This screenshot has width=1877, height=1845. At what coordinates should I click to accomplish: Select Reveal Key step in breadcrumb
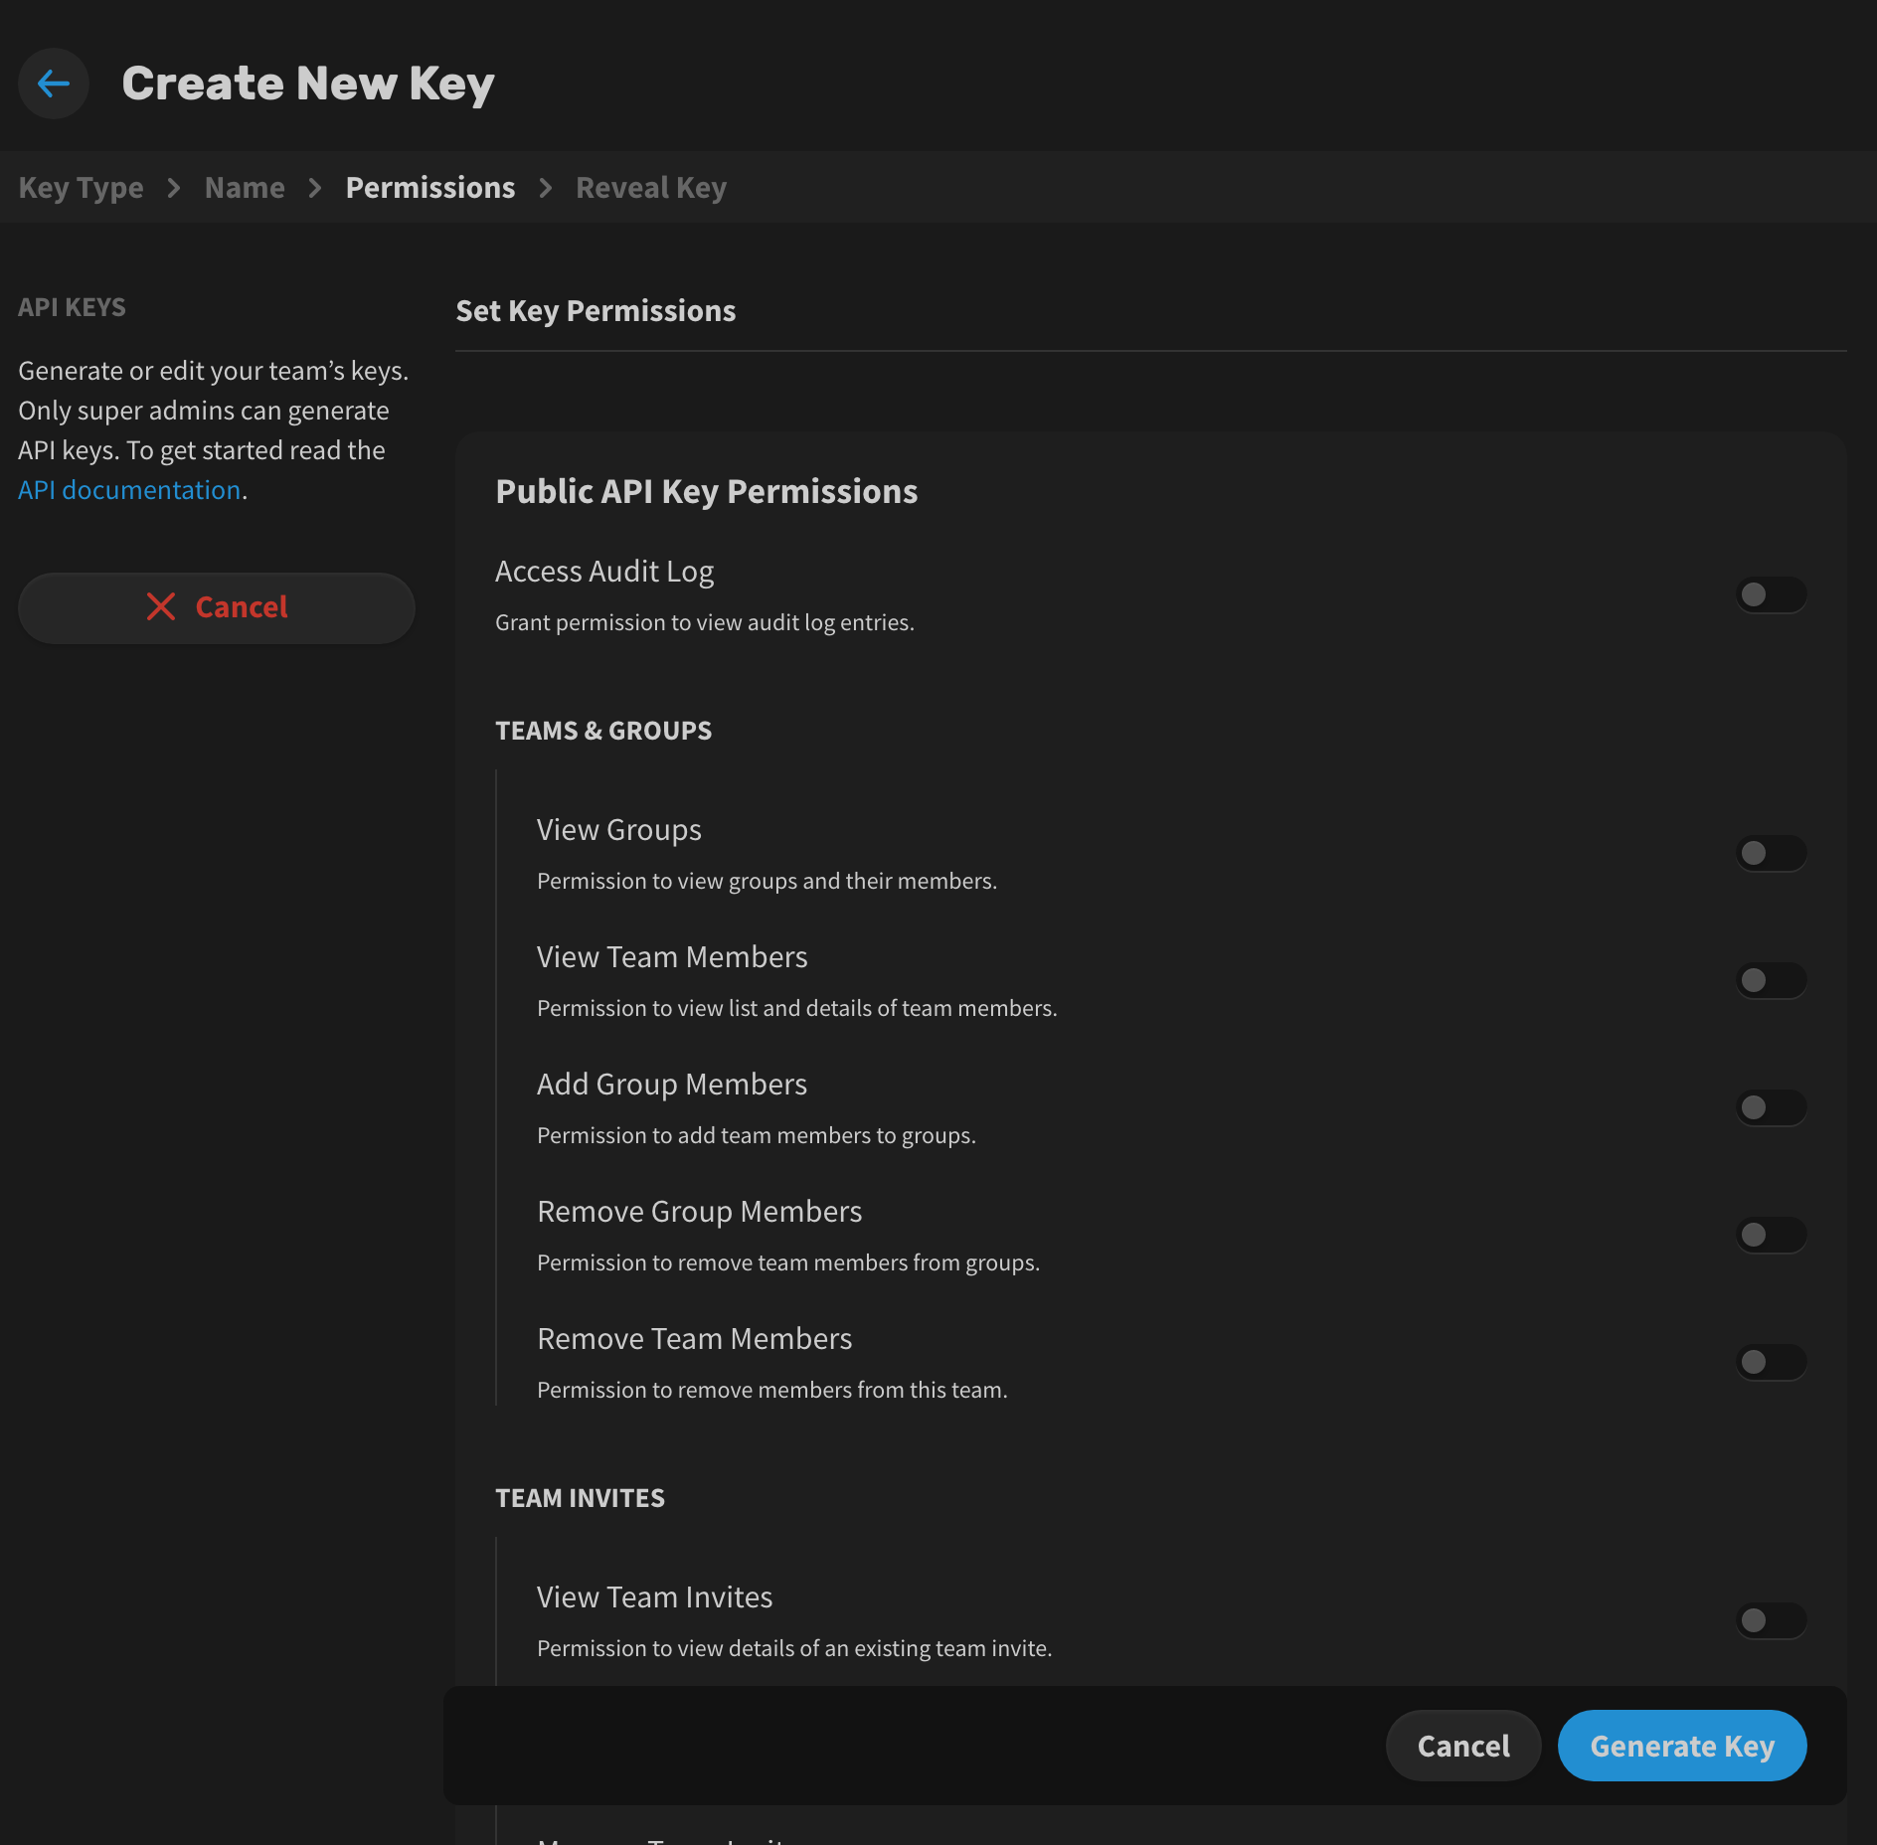[651, 188]
